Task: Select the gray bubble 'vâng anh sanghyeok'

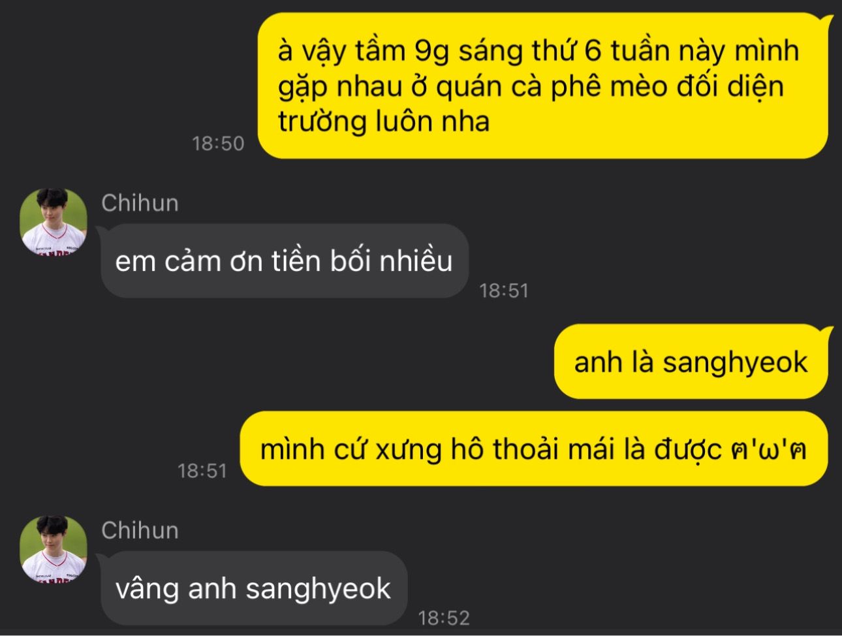Action: 254,588
